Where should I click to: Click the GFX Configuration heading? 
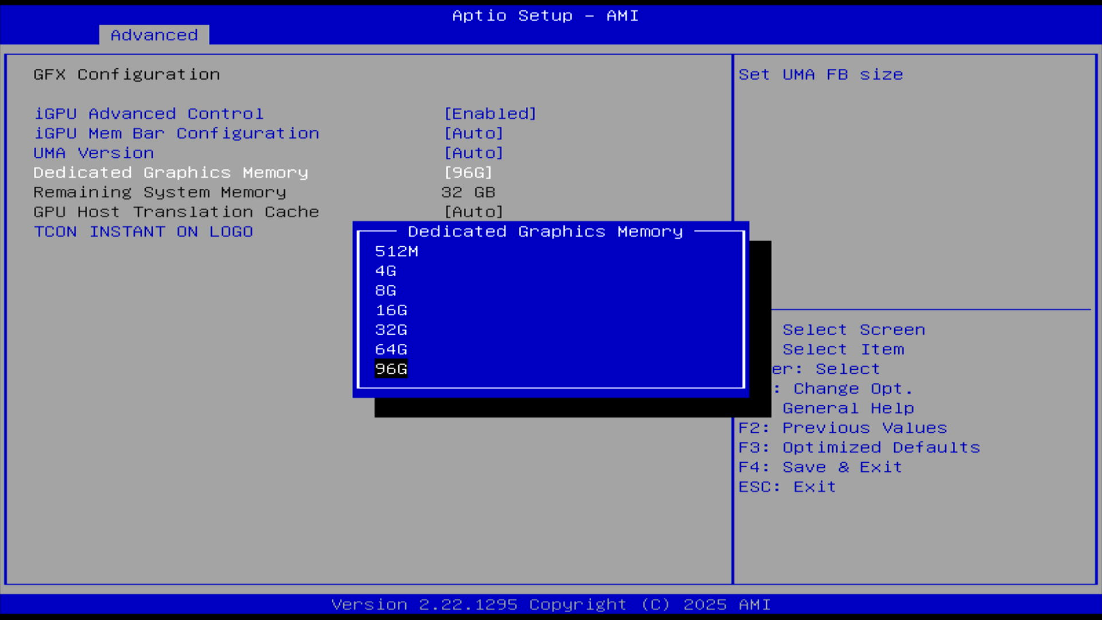click(x=127, y=75)
